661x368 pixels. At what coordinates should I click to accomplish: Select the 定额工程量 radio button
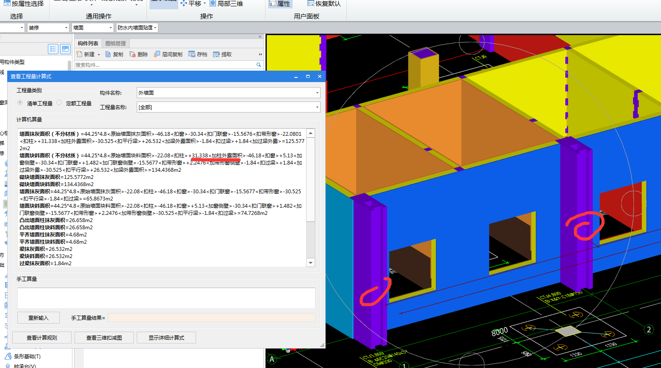(59, 103)
